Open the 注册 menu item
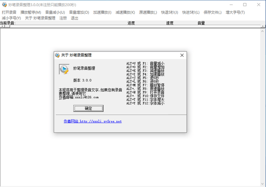Viewport: 266px width, 187px height. point(63,18)
